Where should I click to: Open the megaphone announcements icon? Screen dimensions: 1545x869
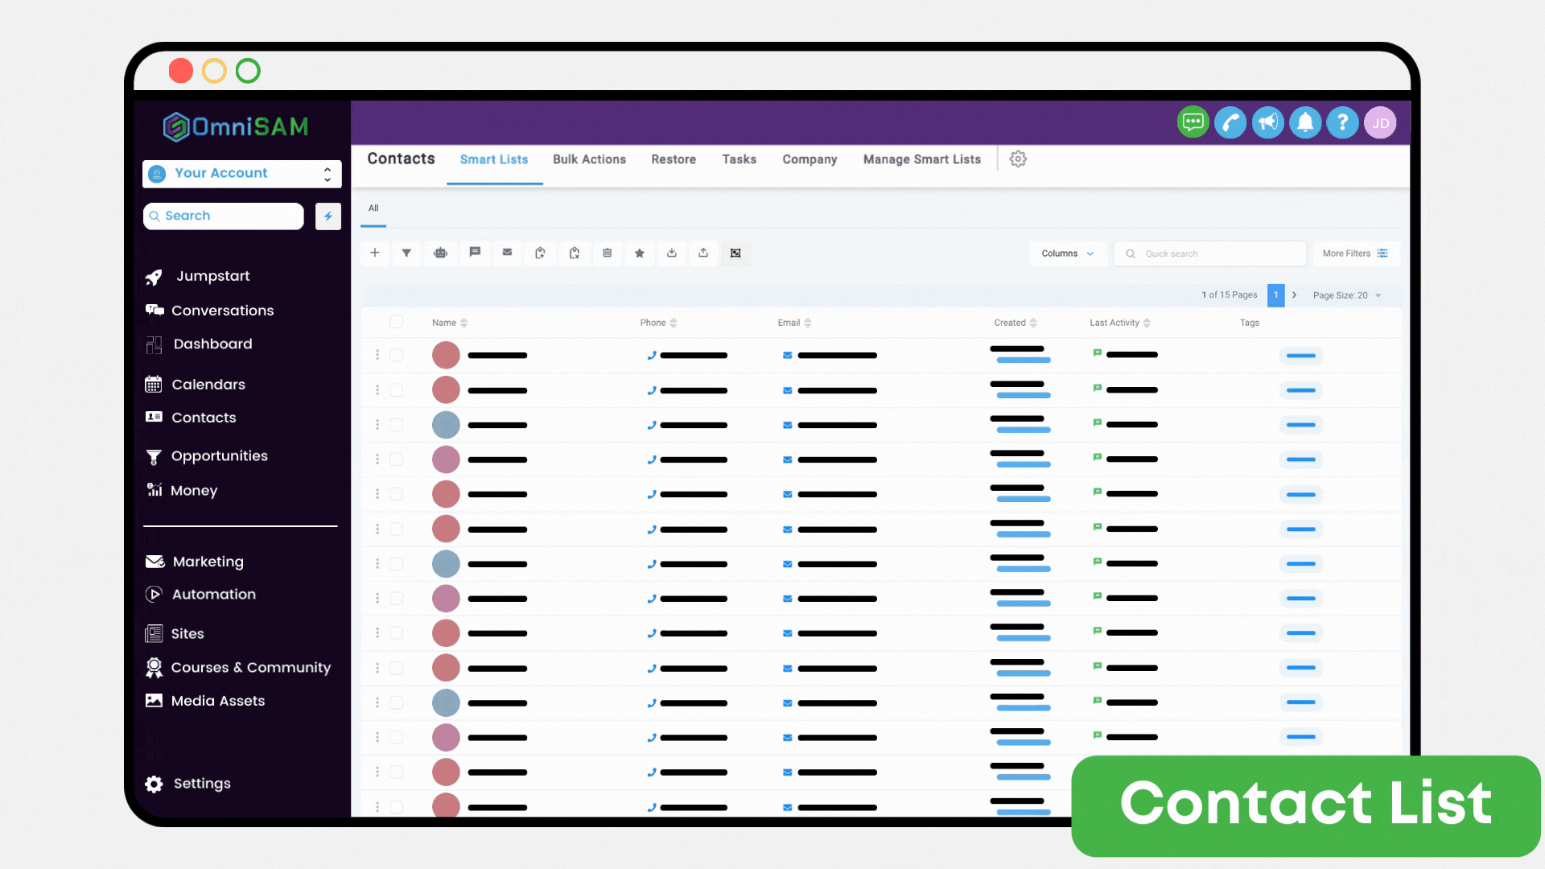[1268, 122]
